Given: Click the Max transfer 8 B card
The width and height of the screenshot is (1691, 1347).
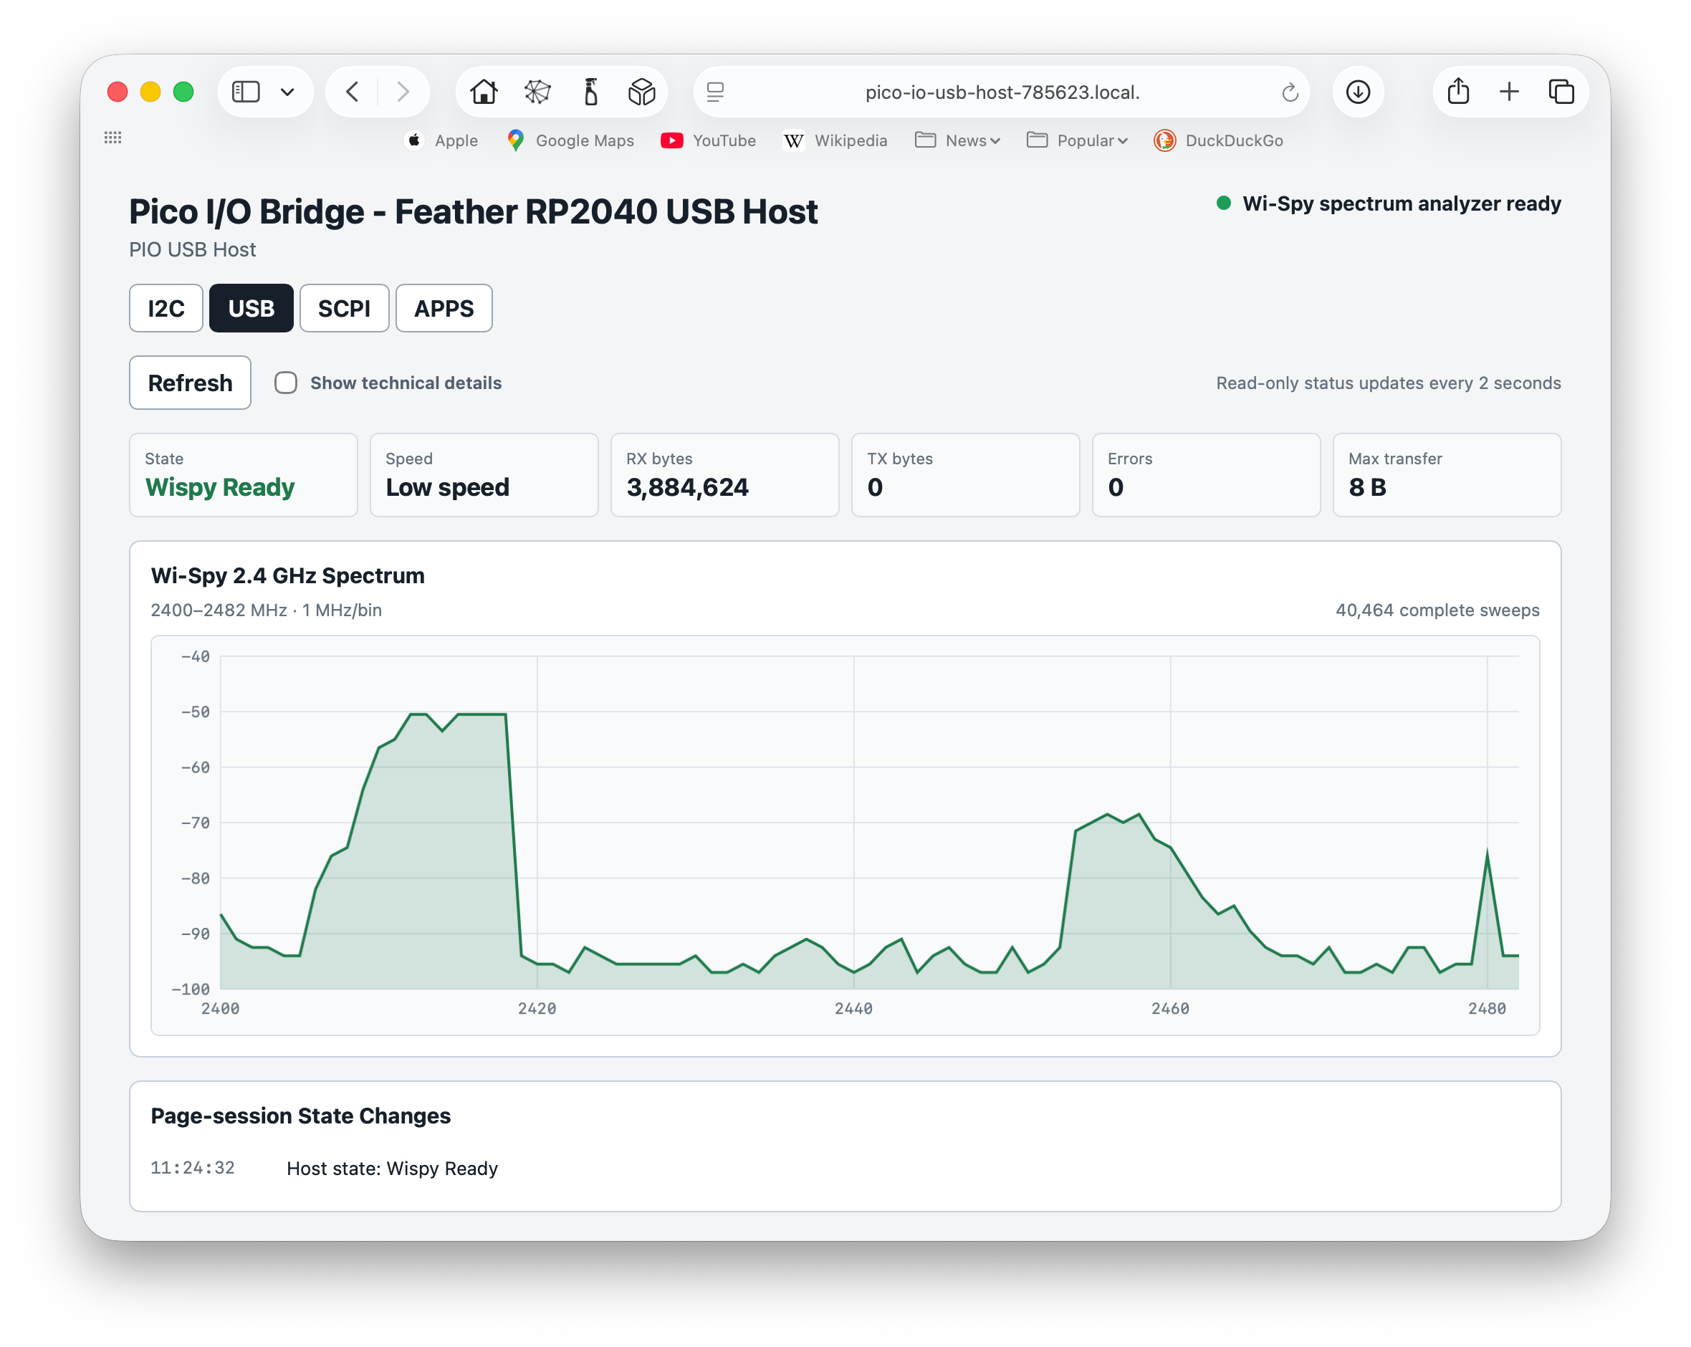Looking at the screenshot, I should 1447,474.
